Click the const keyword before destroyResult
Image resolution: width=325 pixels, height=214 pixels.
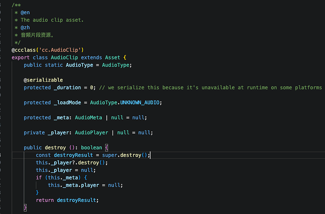[43, 155]
